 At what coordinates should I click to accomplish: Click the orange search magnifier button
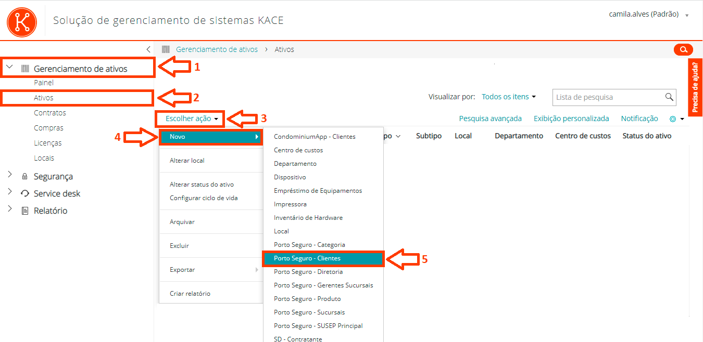(x=683, y=49)
